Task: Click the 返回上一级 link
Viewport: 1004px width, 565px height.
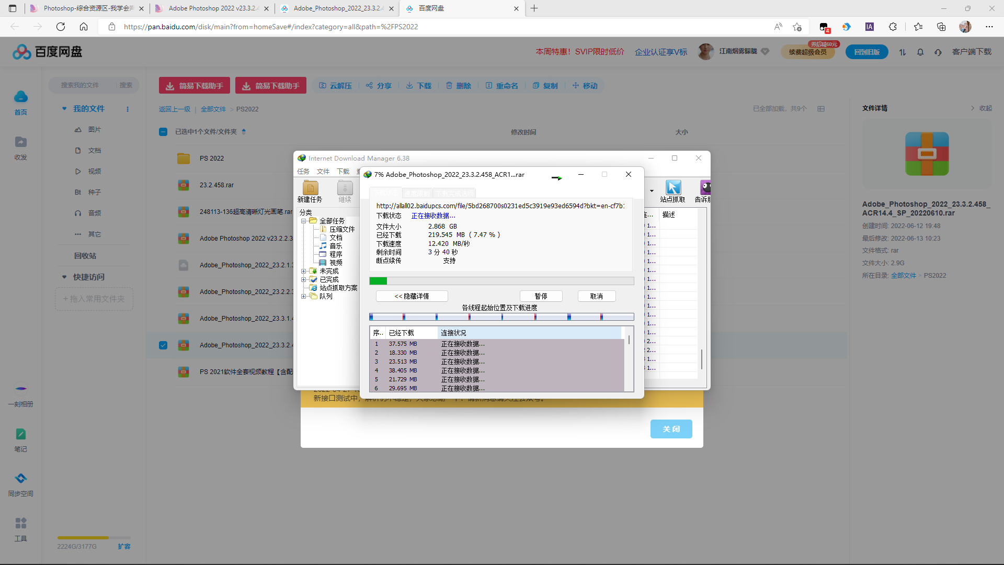Action: 175,109
